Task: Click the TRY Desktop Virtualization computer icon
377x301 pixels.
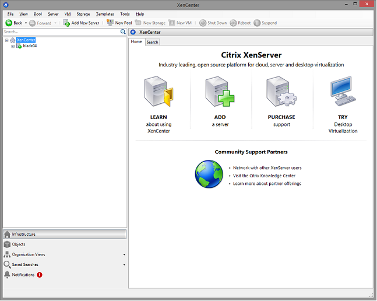Action: click(343, 92)
